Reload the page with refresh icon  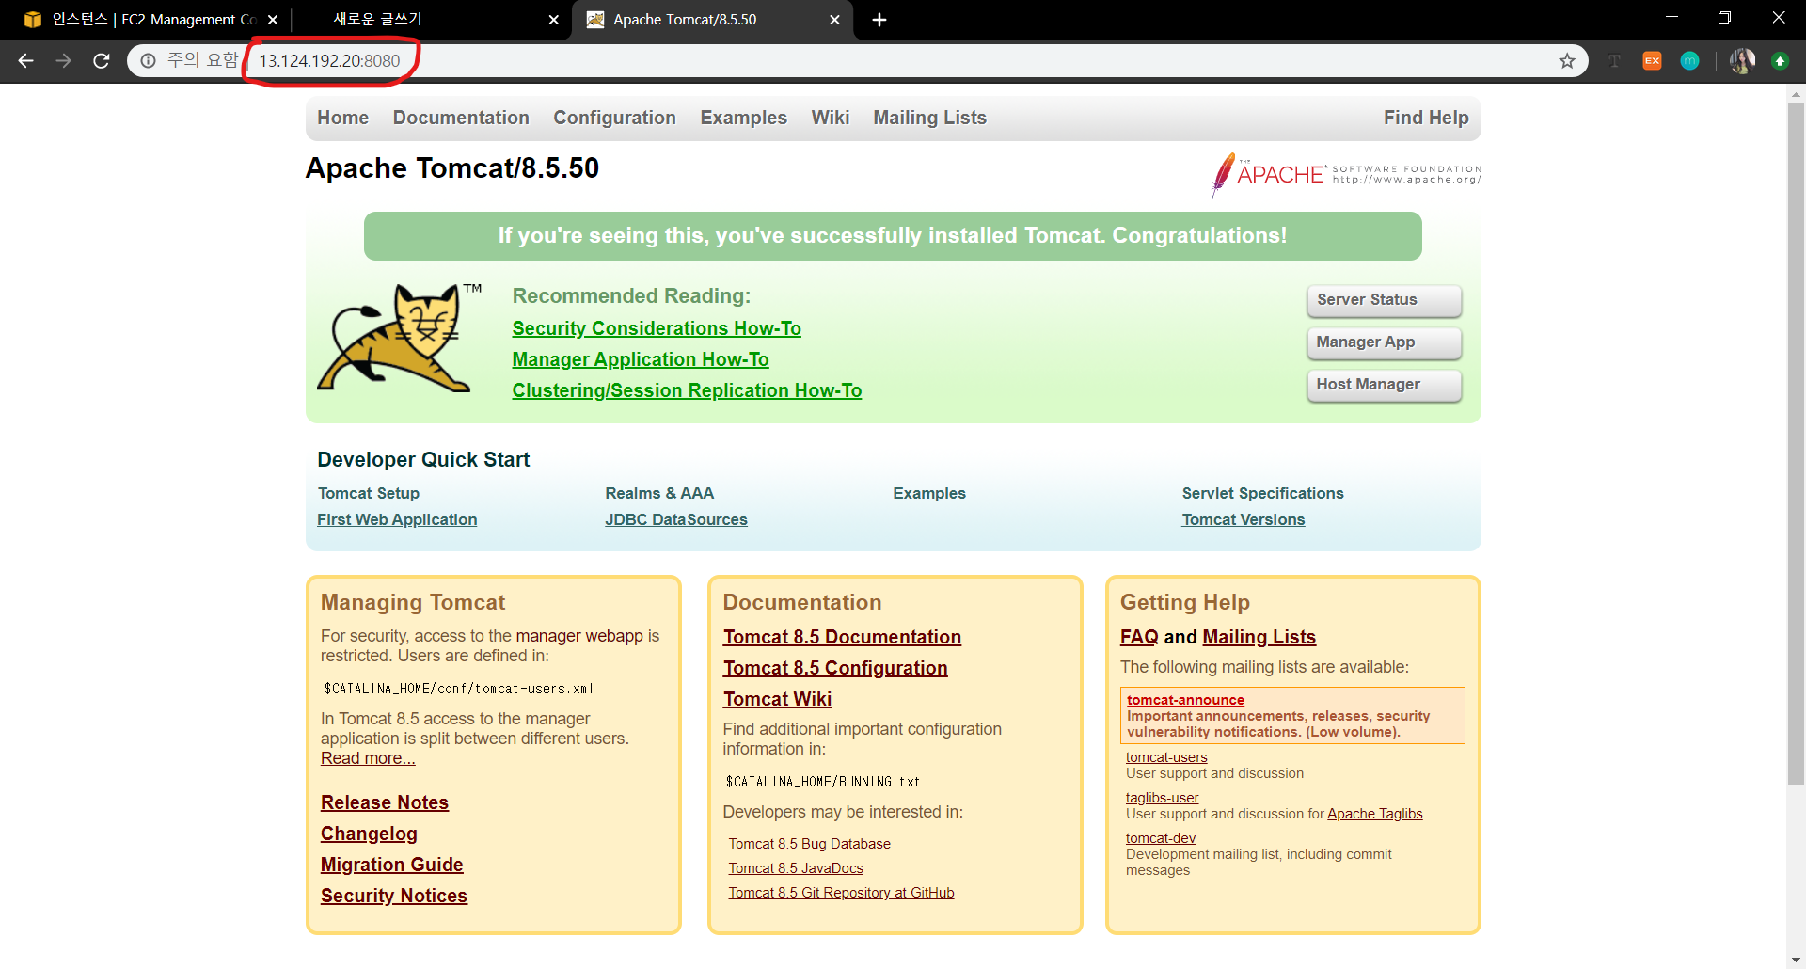click(102, 61)
